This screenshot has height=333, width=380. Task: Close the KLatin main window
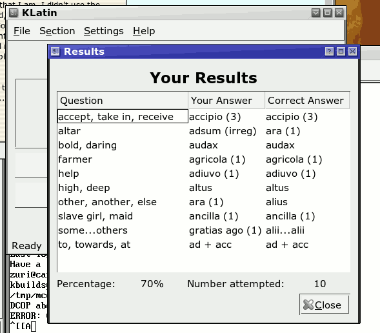pos(339,13)
